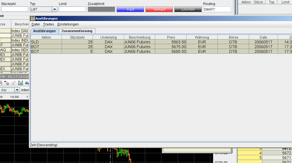Switch to the Zusammenfassung tab
The image size is (292, 163).
77,31
